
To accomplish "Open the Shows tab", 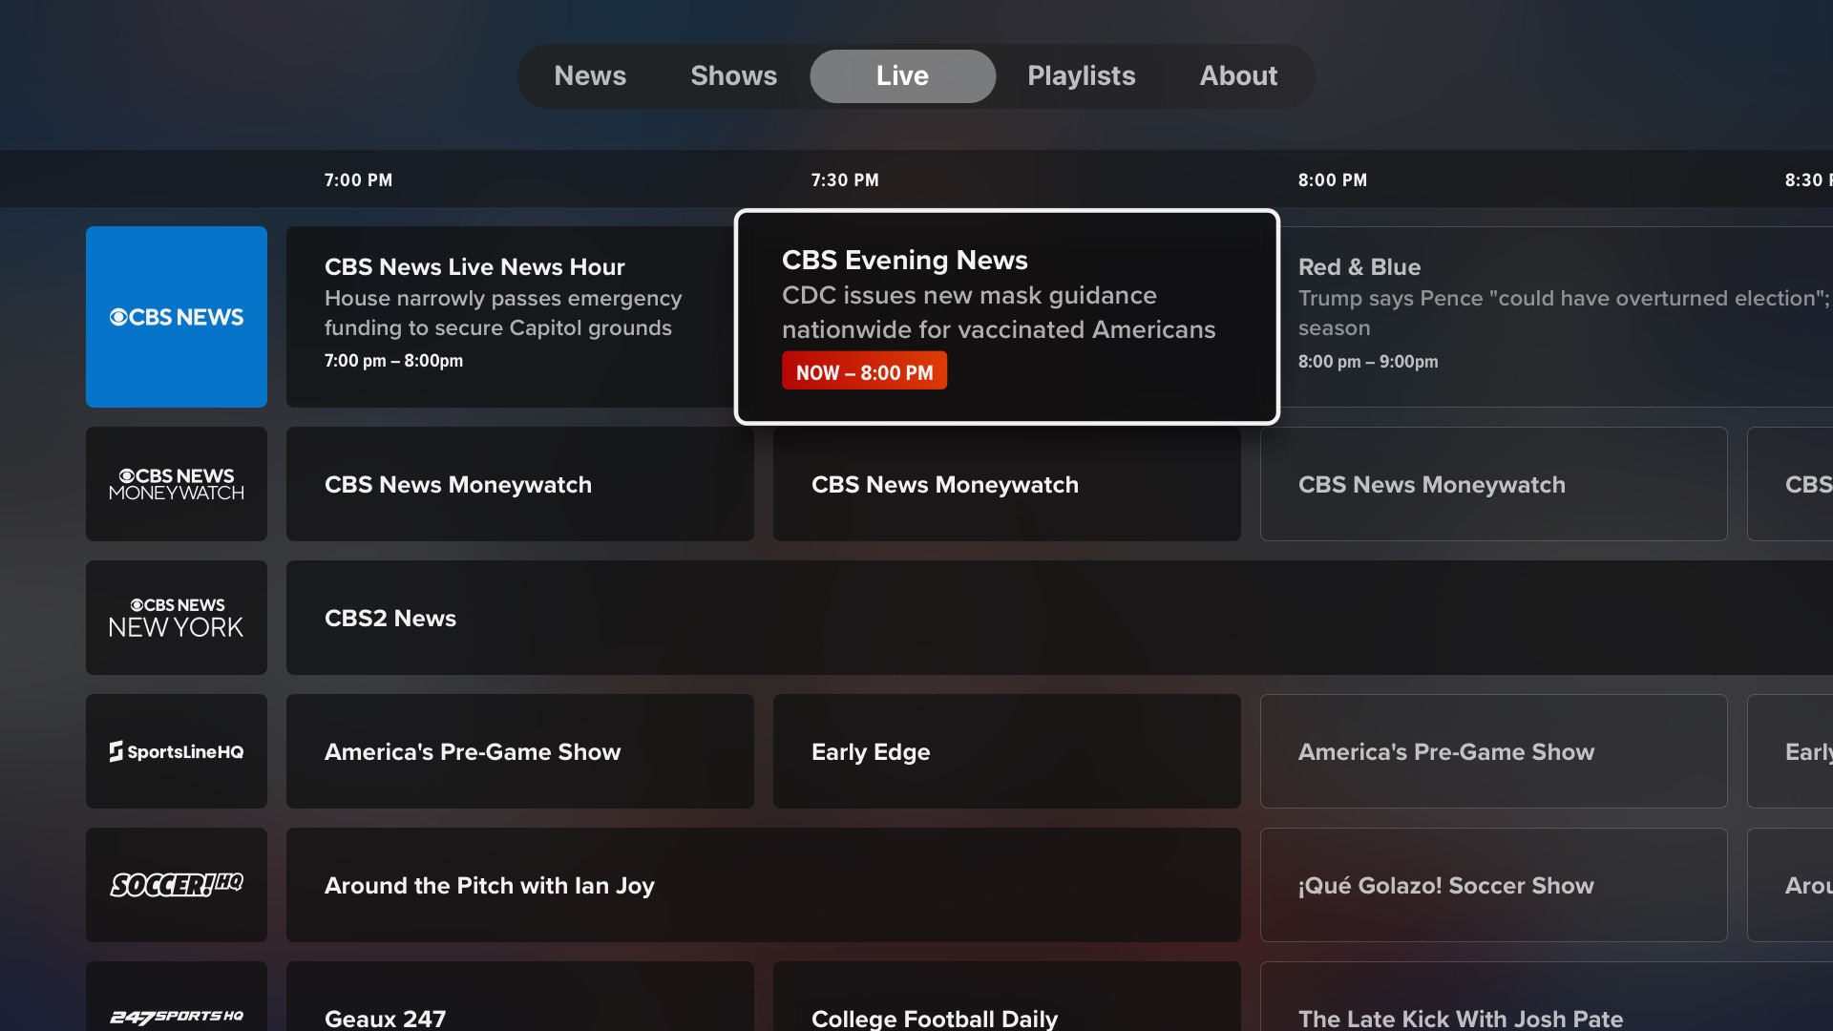I will (733, 75).
